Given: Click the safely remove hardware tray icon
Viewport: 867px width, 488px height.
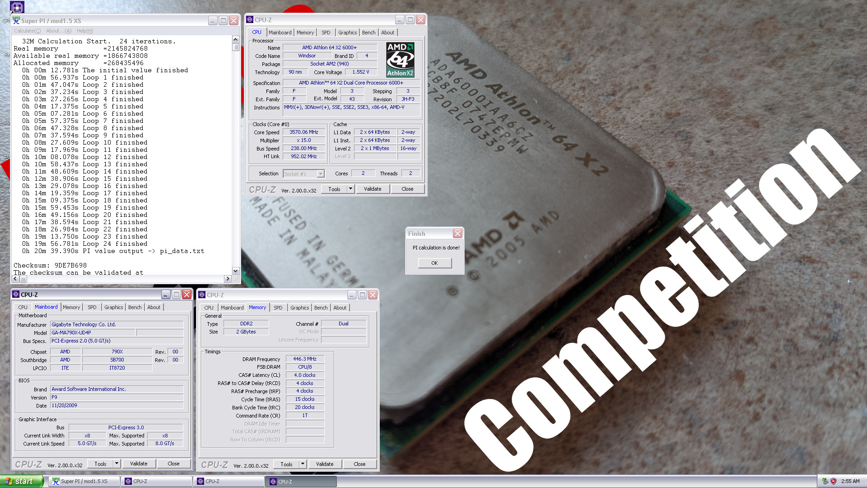Looking at the screenshot, I should pos(825,481).
